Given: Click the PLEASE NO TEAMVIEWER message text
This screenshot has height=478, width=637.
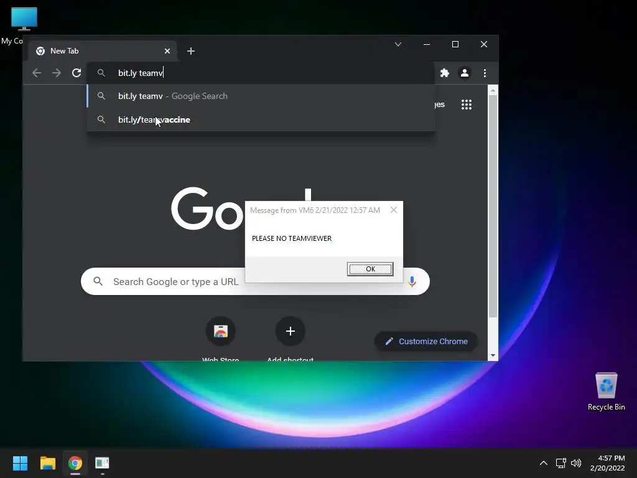Looking at the screenshot, I should coord(292,238).
